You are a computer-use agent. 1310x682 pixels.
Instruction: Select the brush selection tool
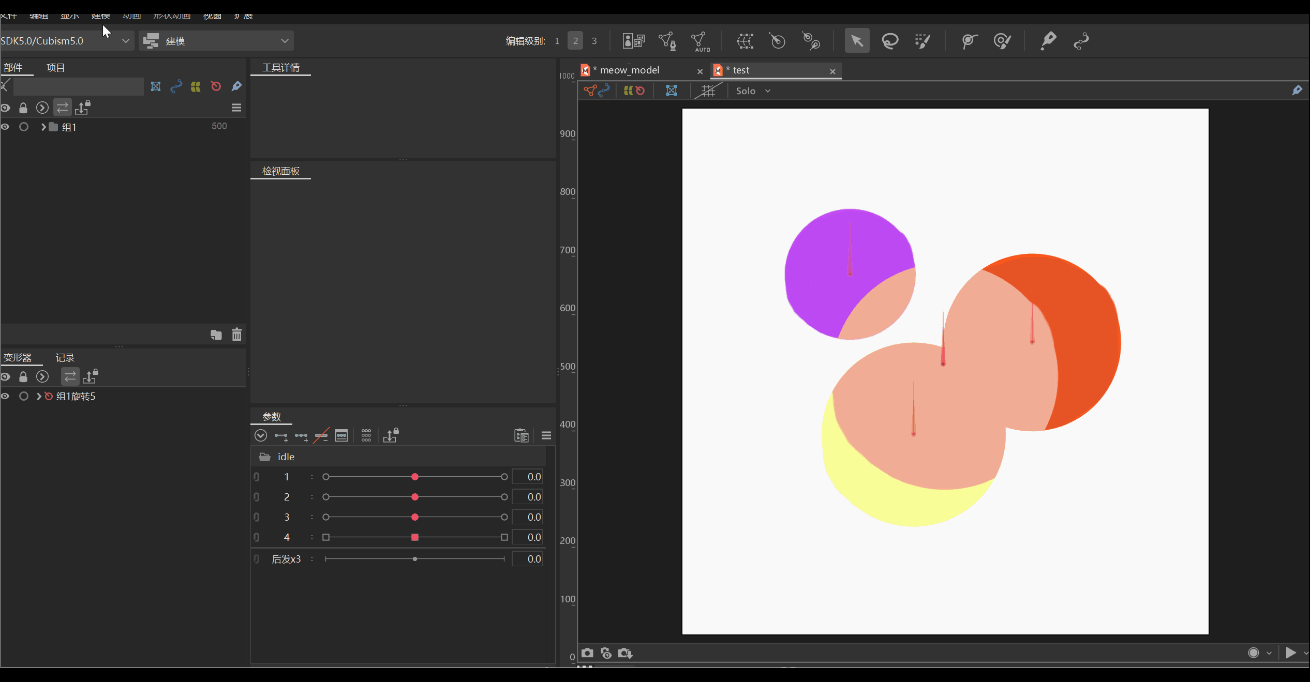pos(922,41)
